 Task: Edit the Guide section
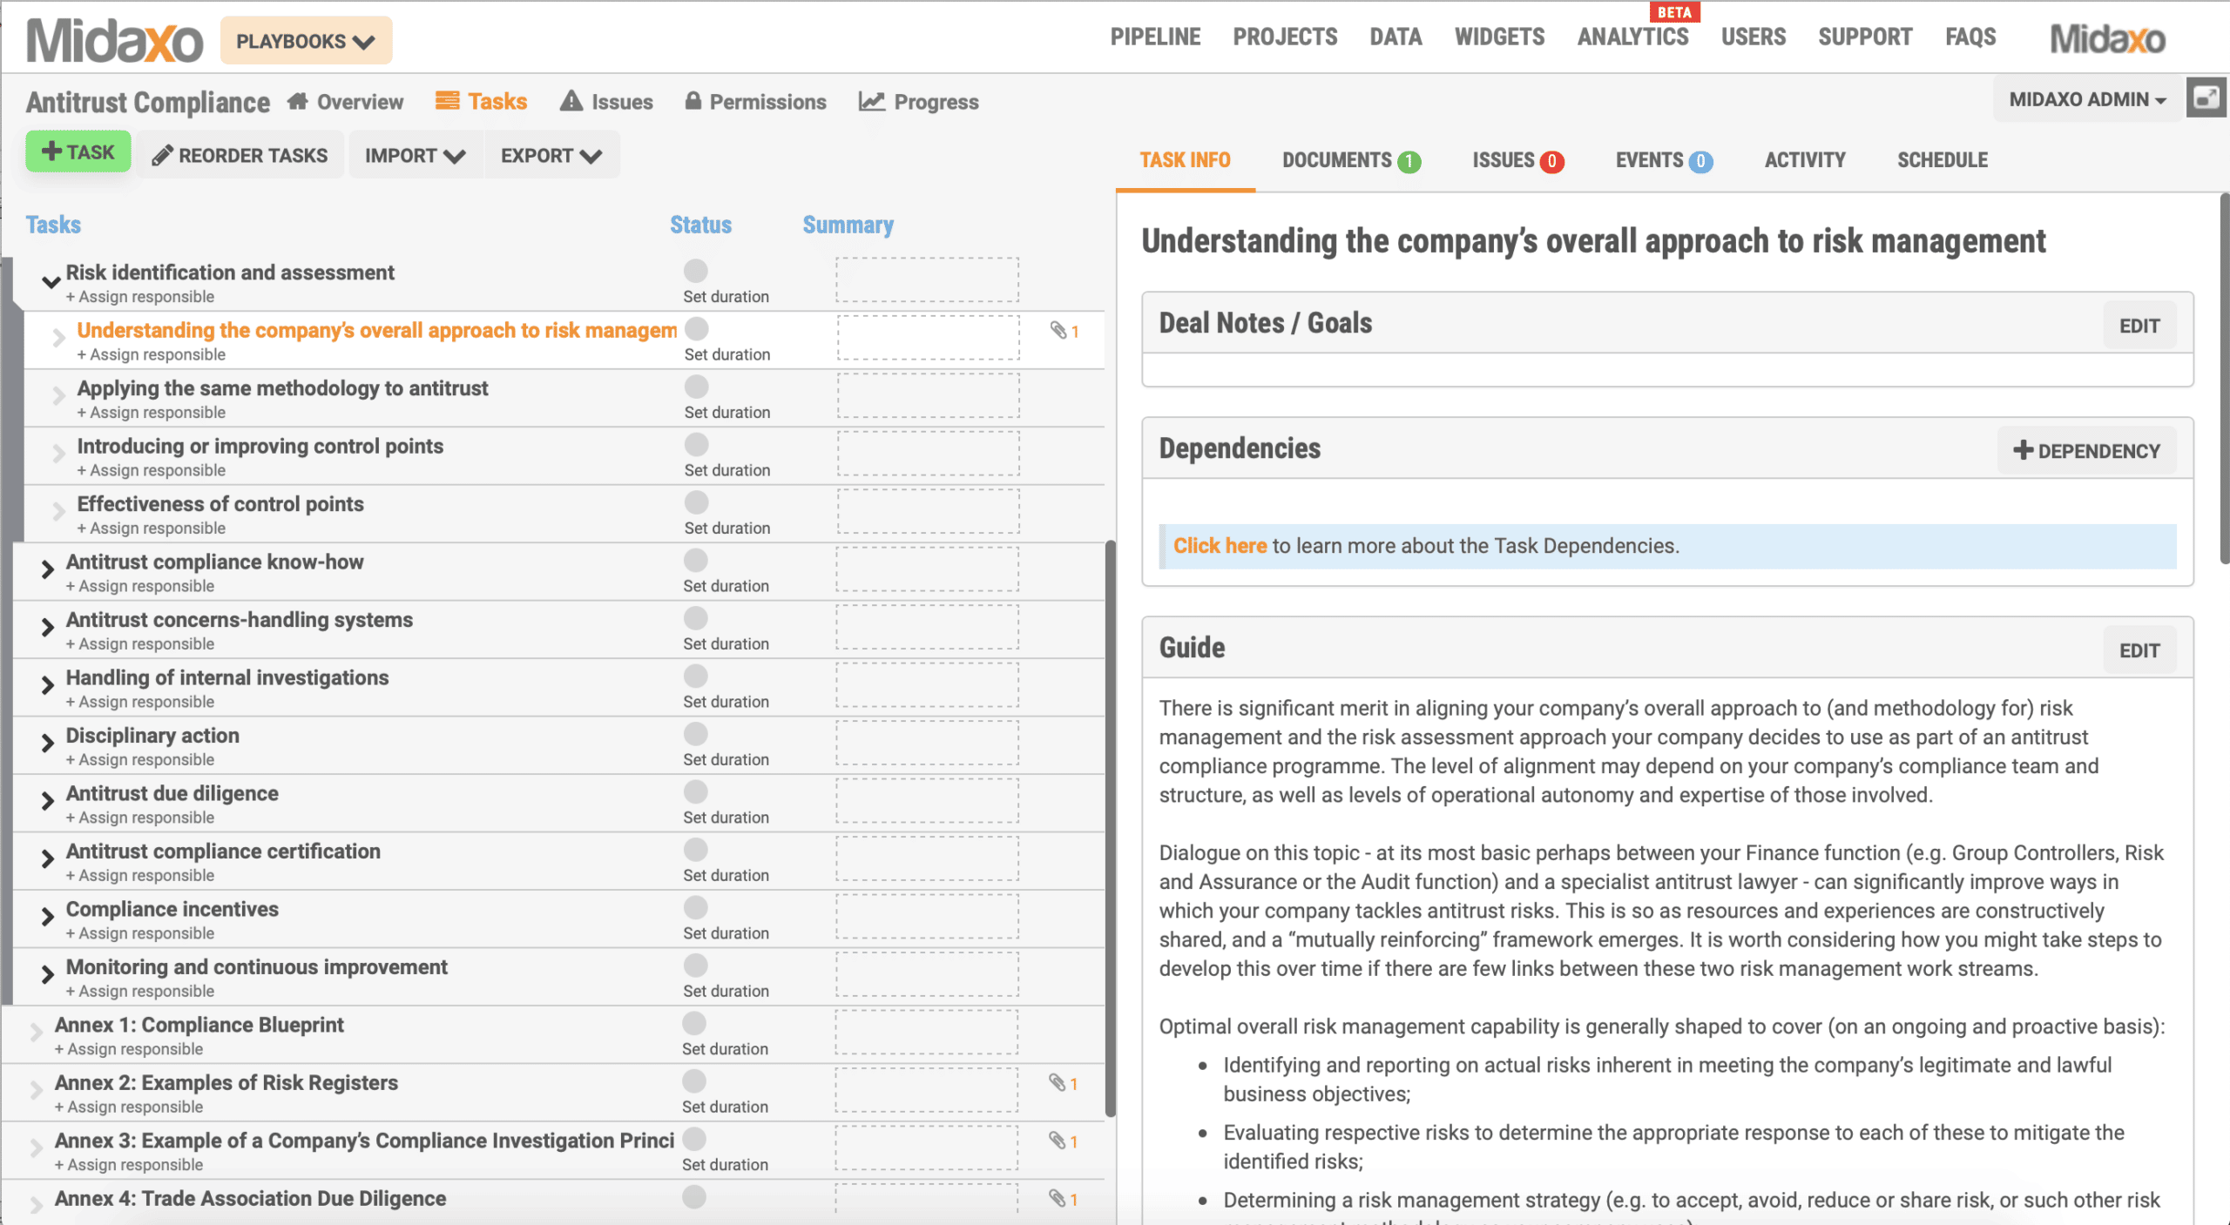2139,650
